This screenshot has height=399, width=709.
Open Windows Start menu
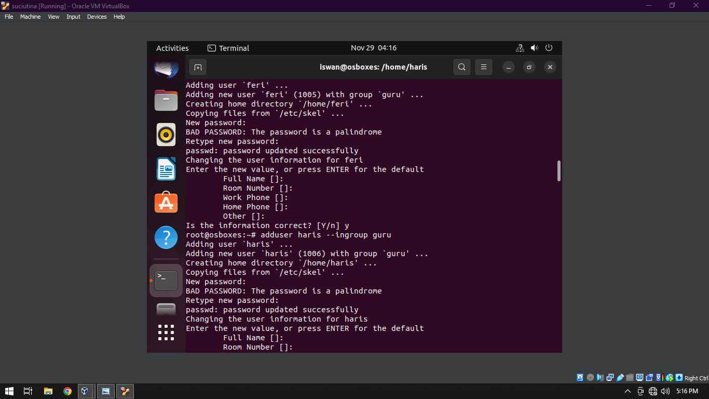[x=9, y=391]
